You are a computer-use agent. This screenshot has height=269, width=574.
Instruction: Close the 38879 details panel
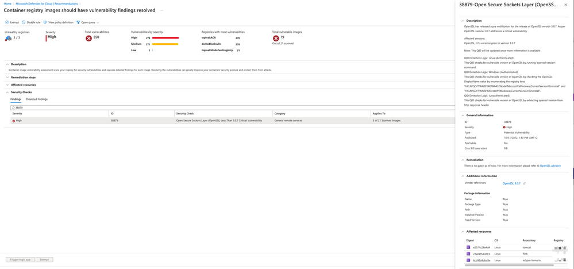(565, 5)
